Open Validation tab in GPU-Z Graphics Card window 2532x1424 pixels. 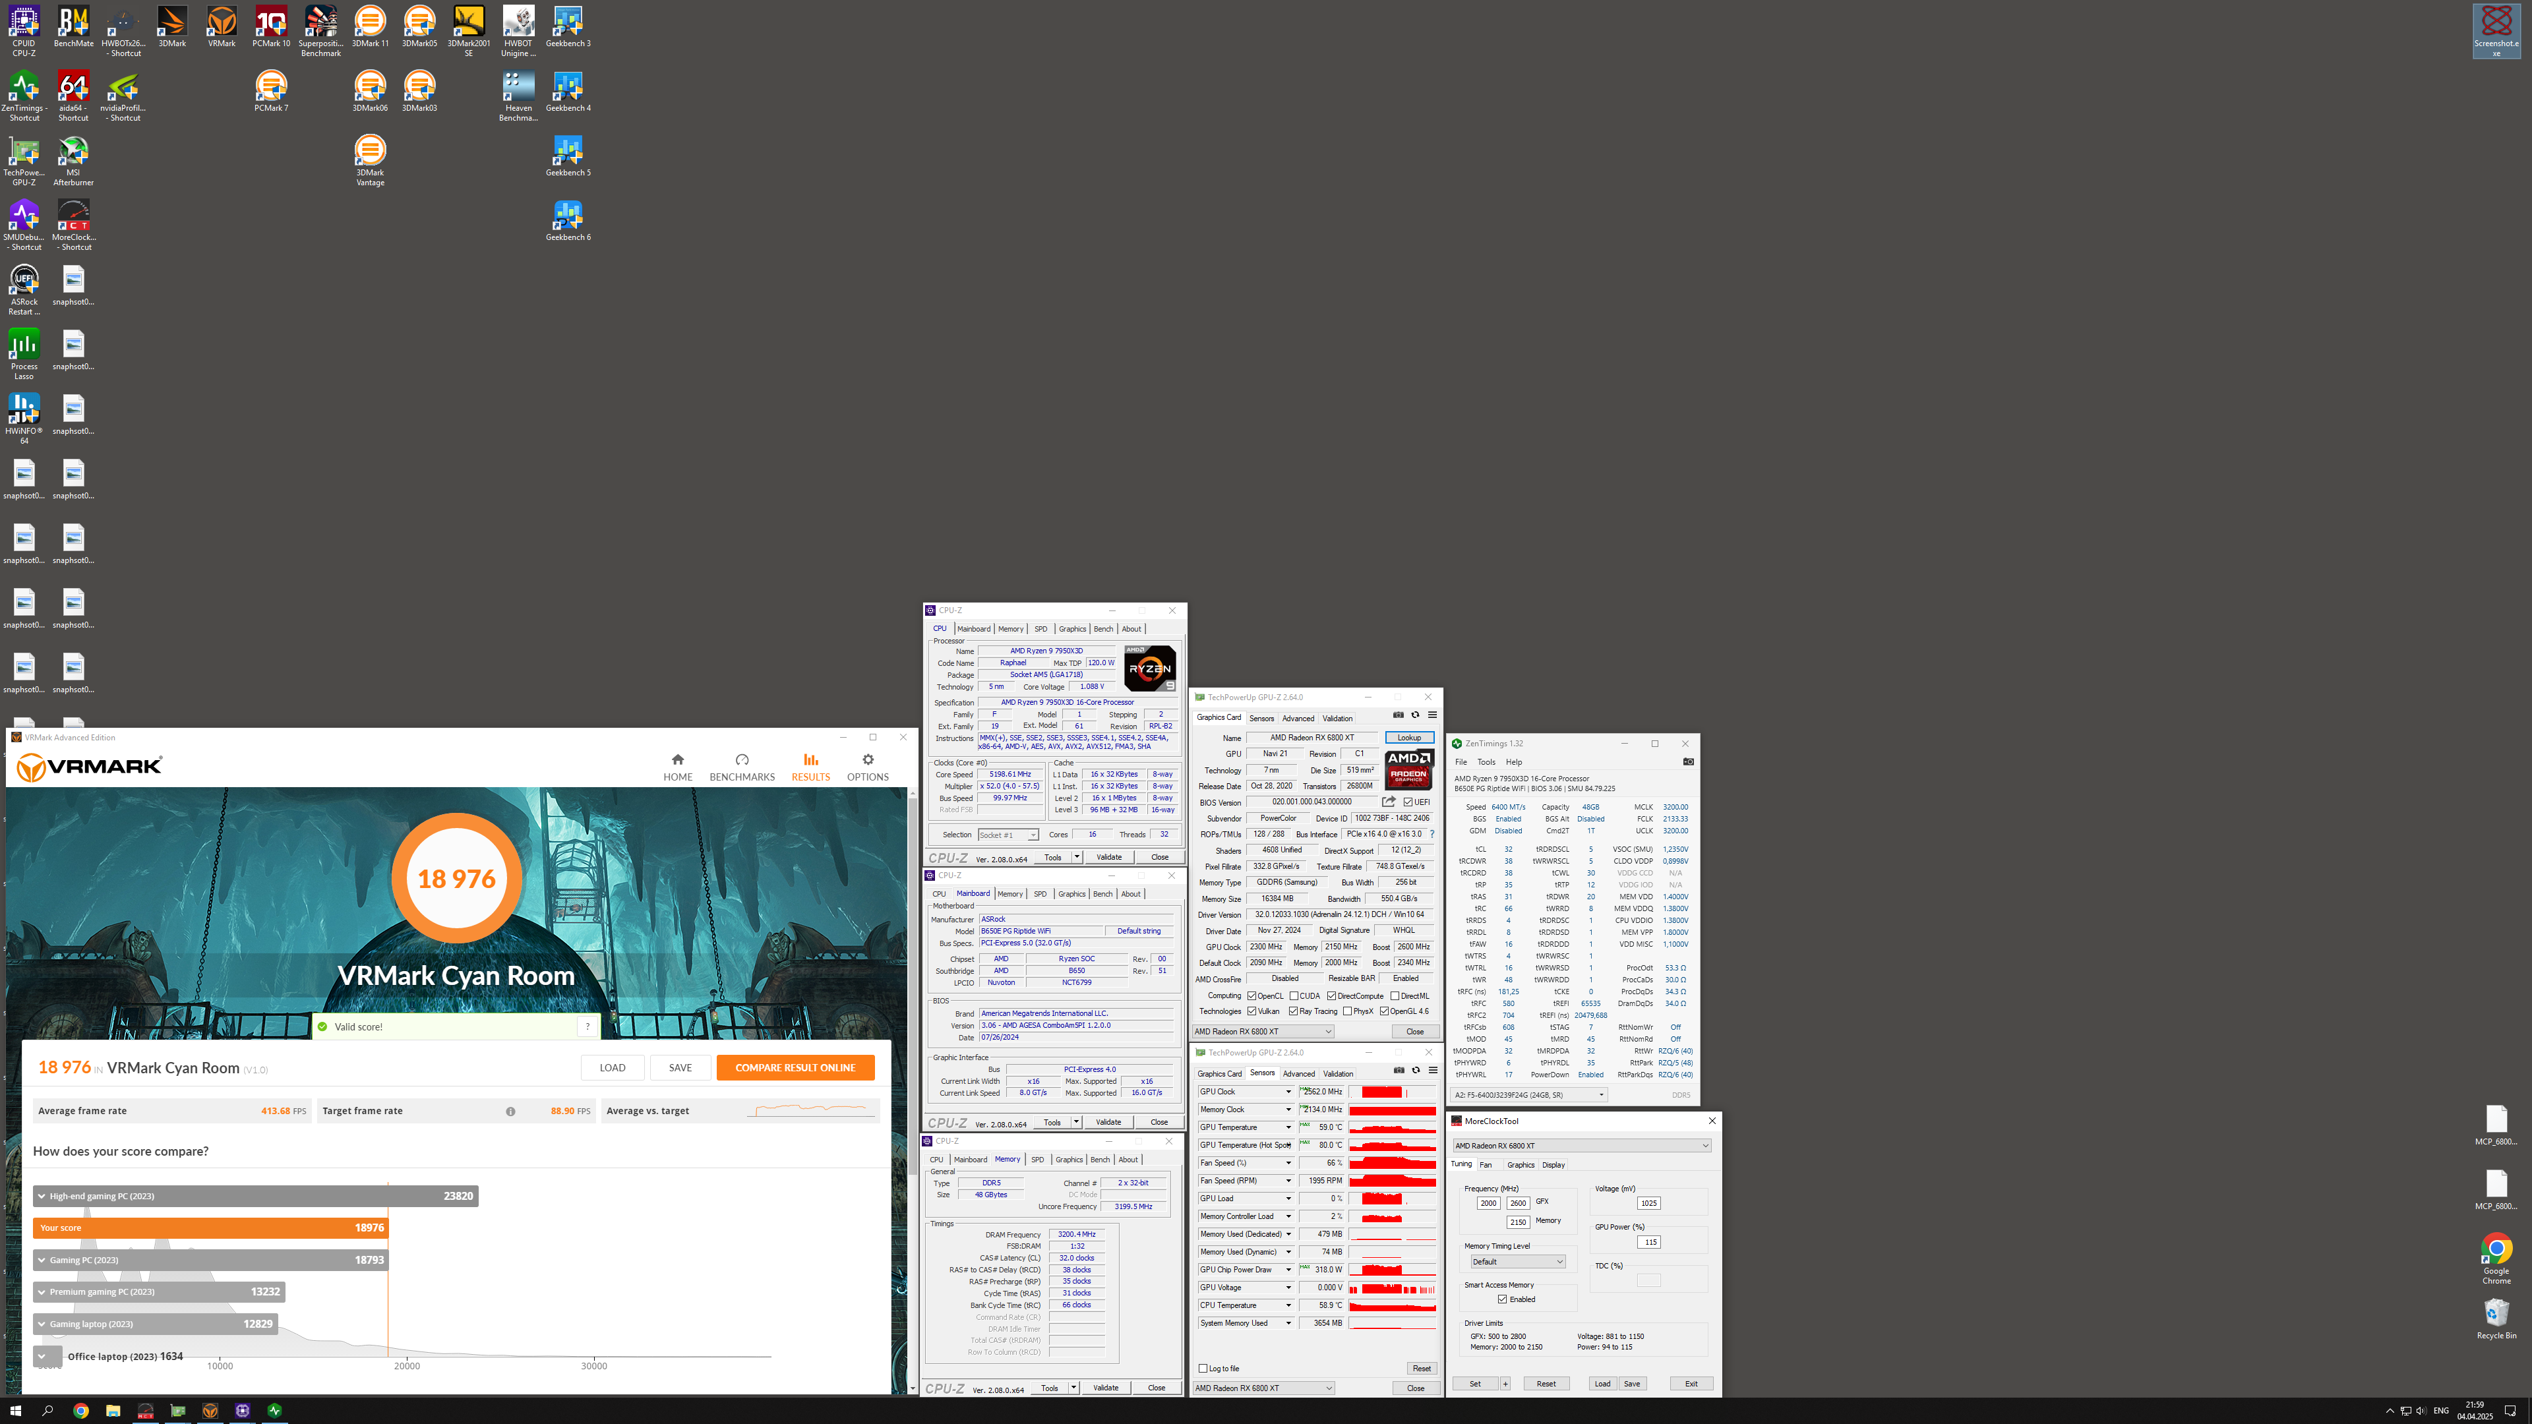click(x=1337, y=719)
